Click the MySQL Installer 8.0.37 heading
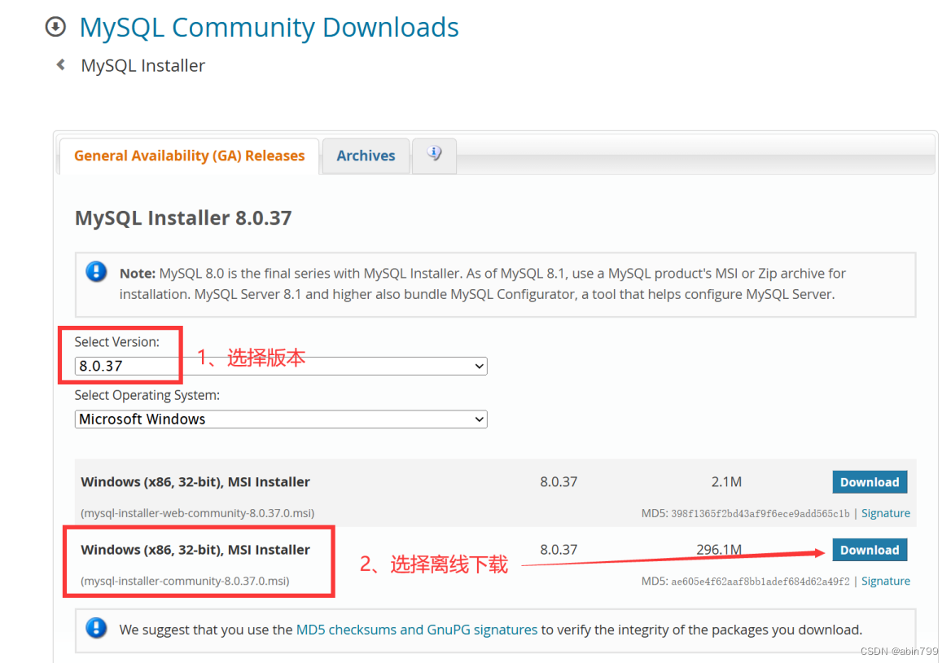Viewport: 951px width, 663px height. point(183,217)
